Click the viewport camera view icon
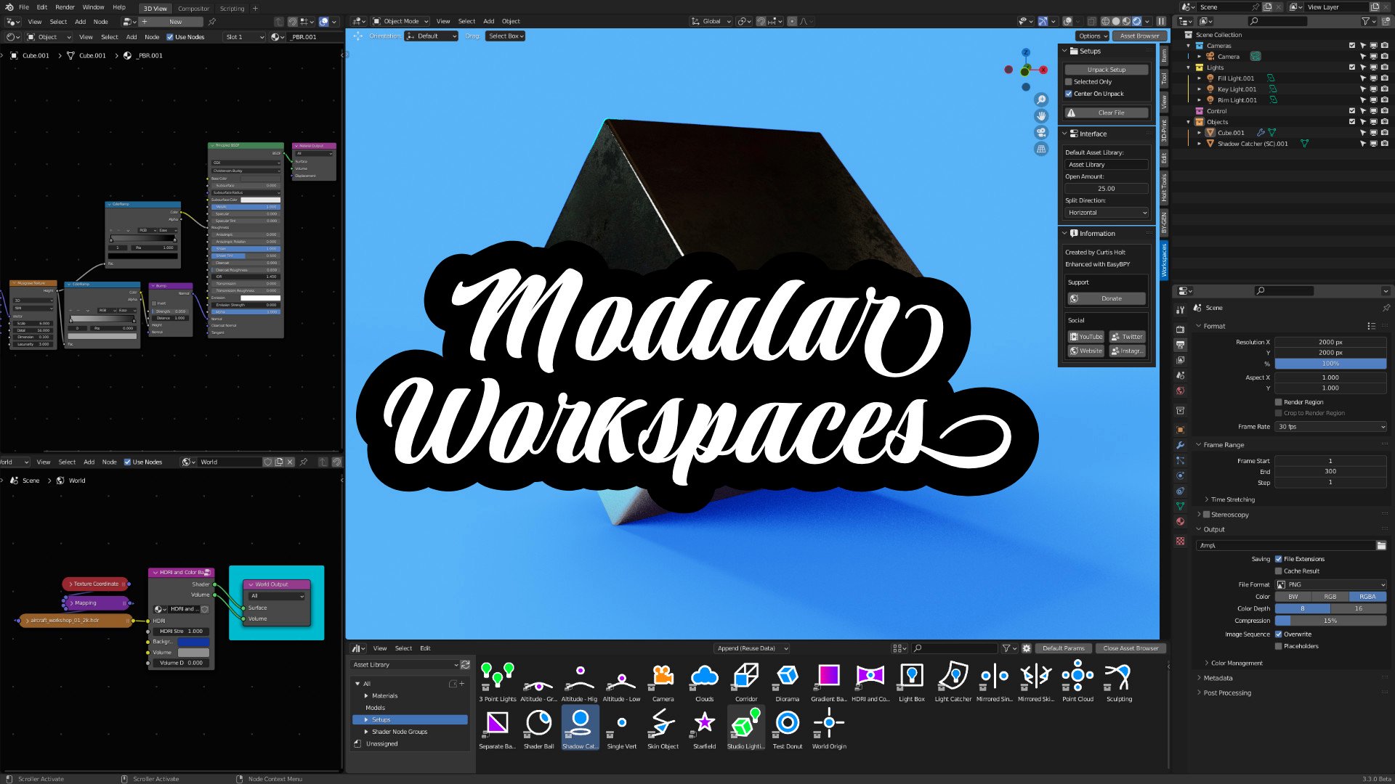Image resolution: width=1395 pixels, height=784 pixels. (1042, 131)
